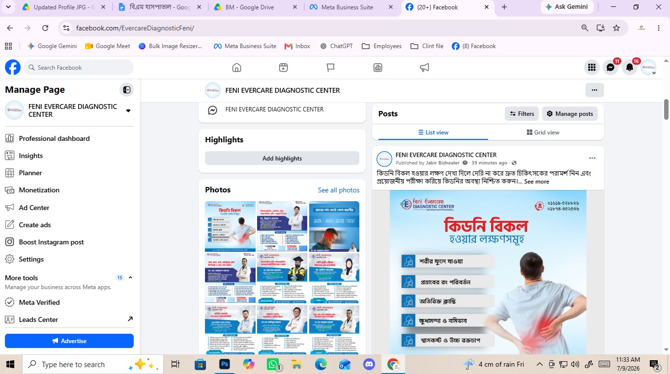
Task: Open the first kidney photo thumbnail
Action: (x=230, y=226)
